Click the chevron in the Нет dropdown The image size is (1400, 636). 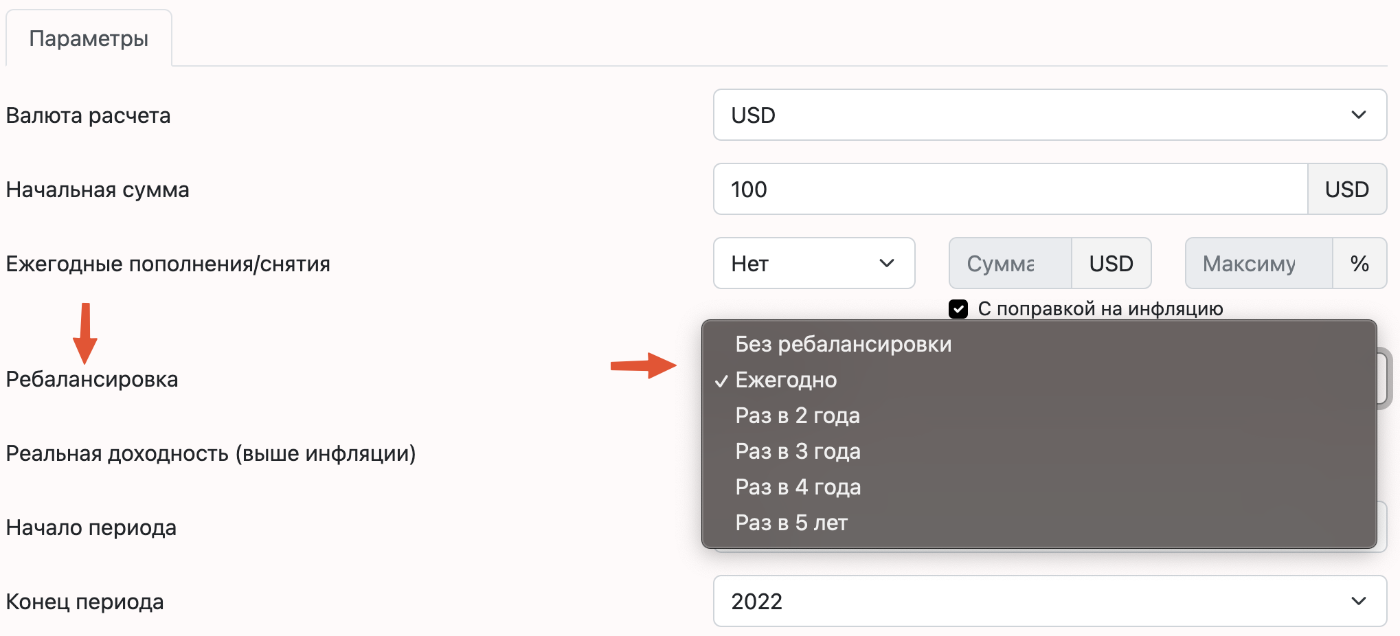(x=886, y=263)
